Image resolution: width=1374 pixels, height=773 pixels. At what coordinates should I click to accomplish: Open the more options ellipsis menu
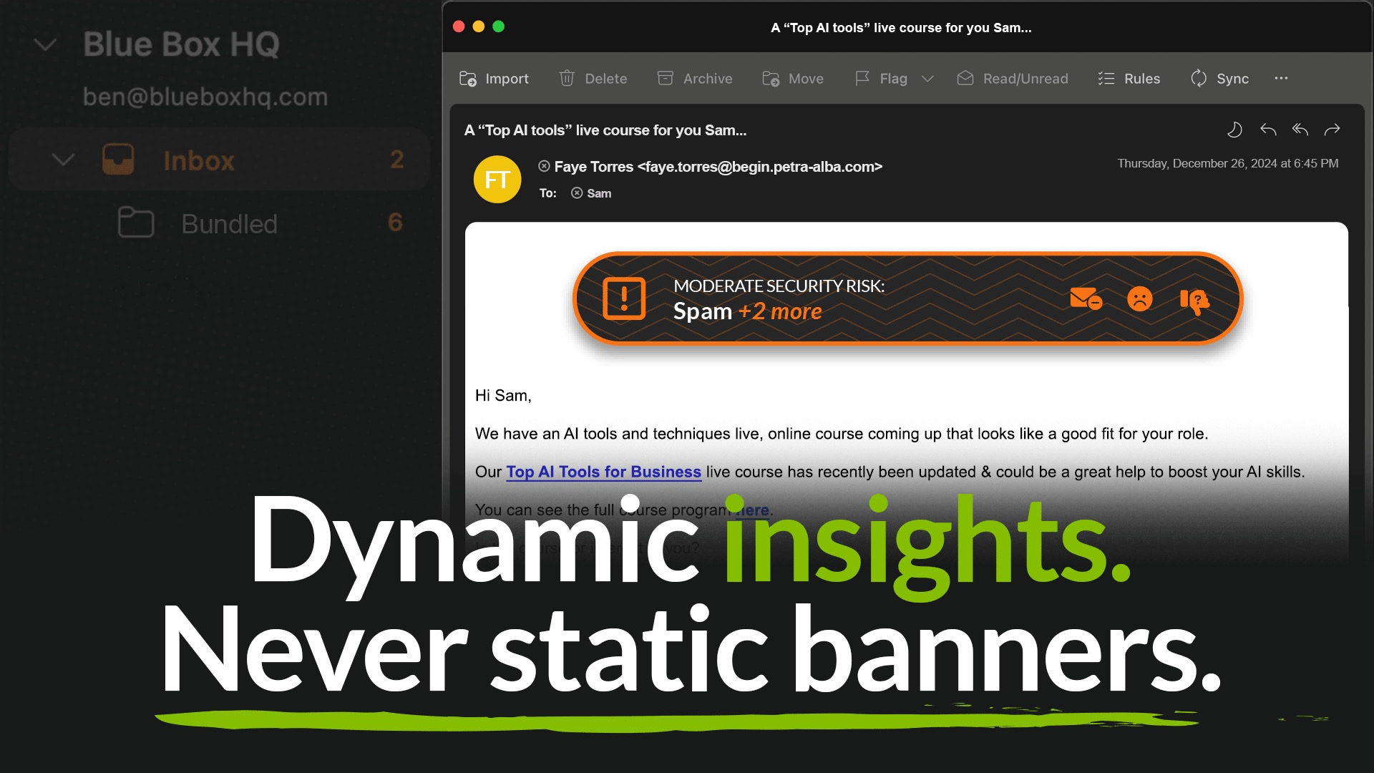[x=1281, y=78]
